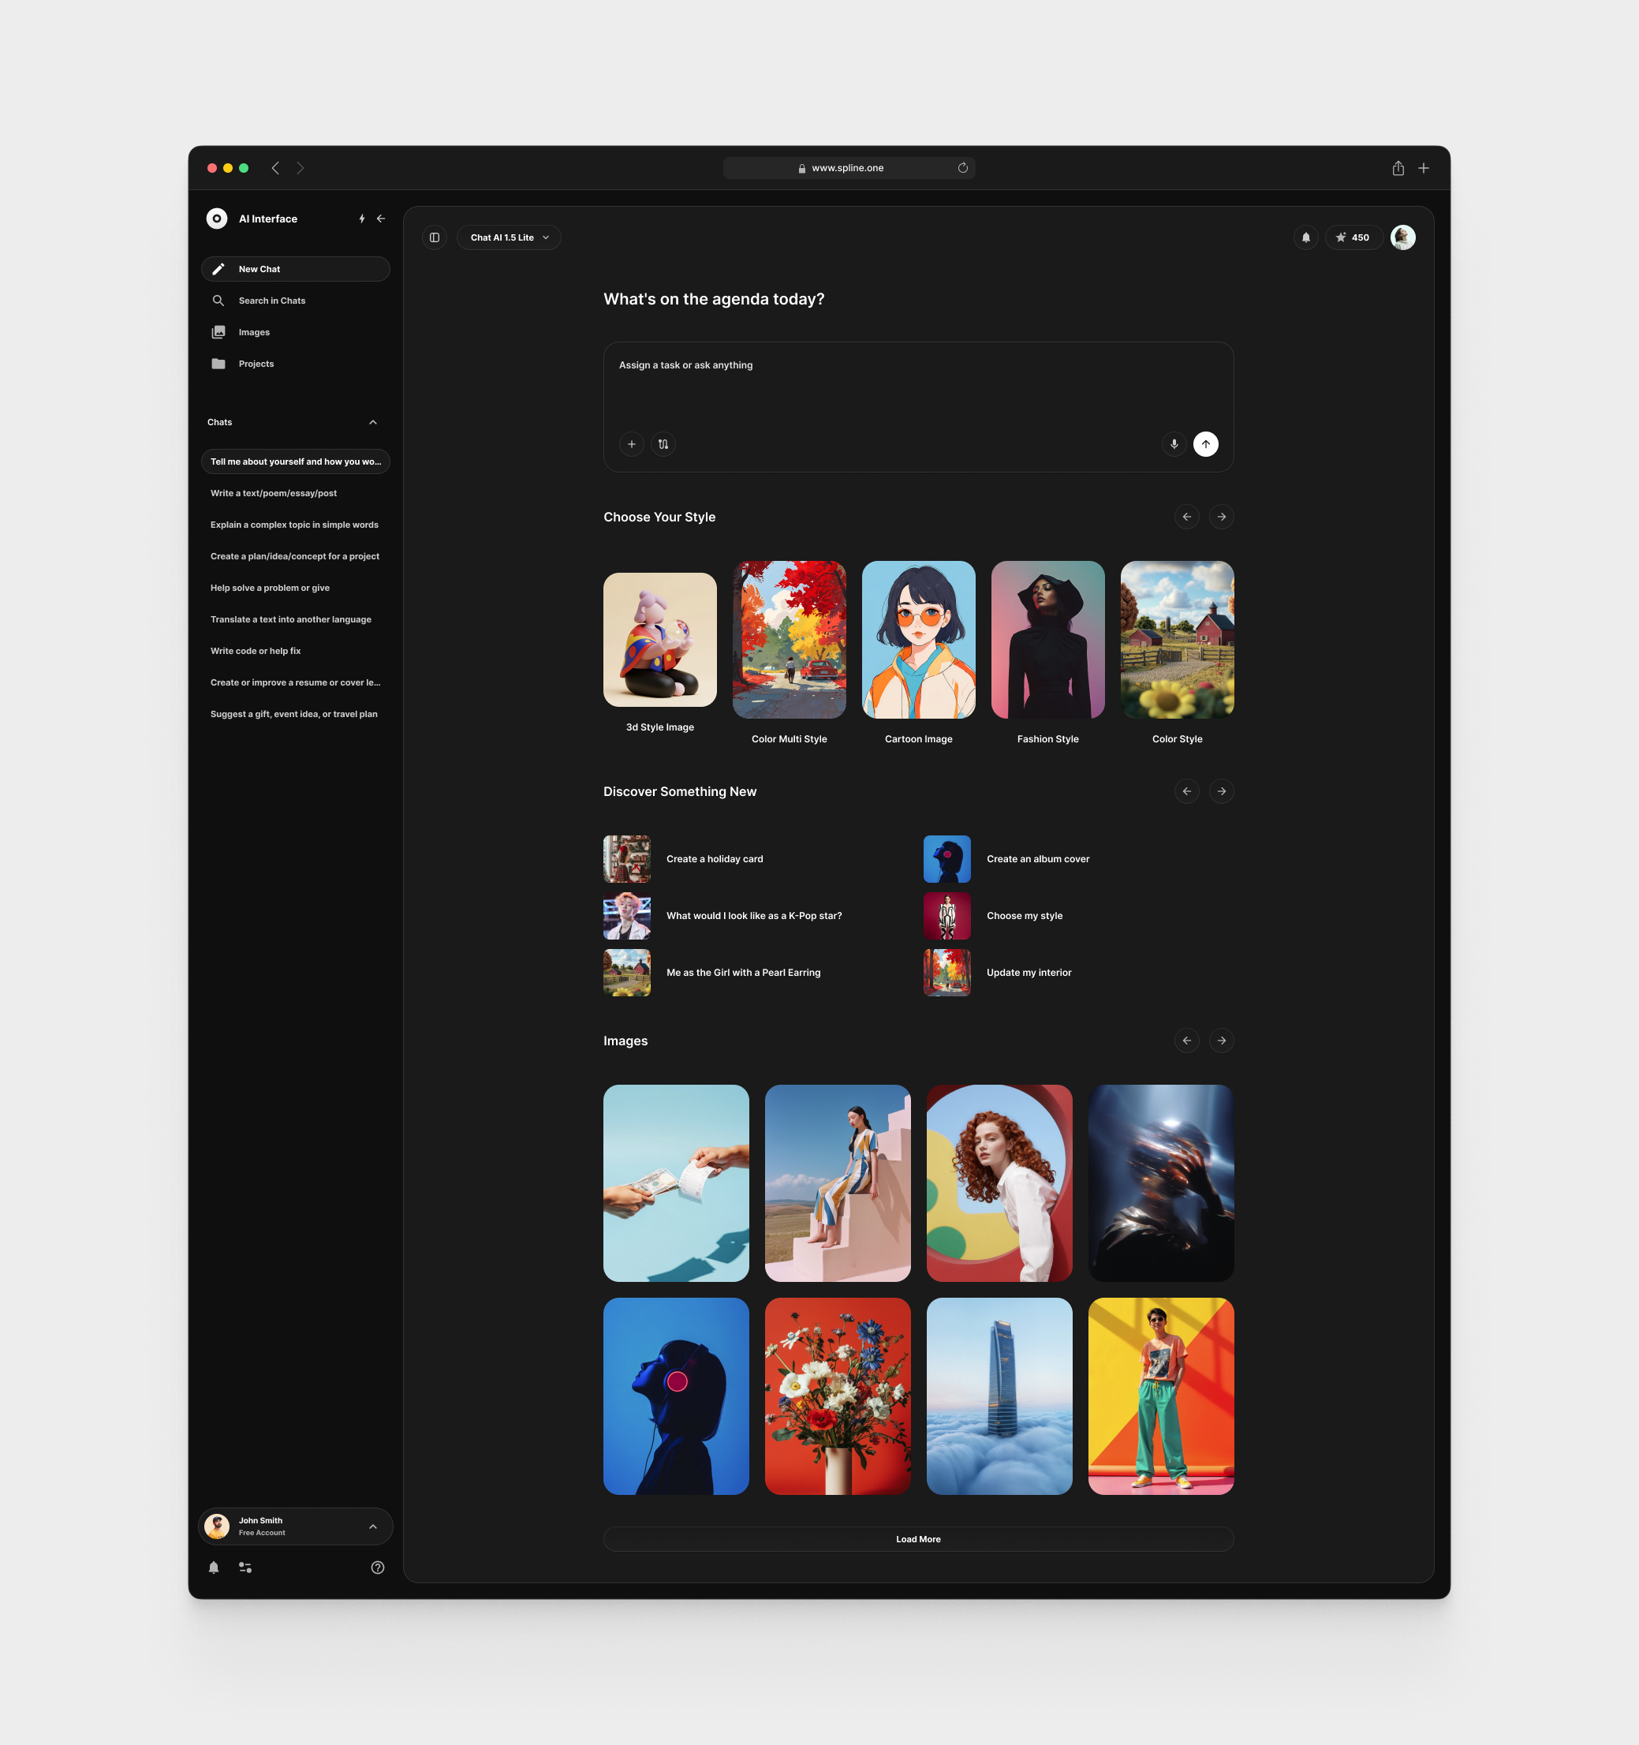Screen dimensions: 1639x1745
Task: Open chat 'Tell me about yourself and how you wo...'
Action: click(x=296, y=461)
